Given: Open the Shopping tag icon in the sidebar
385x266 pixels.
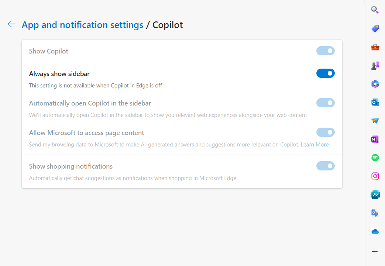Looking at the screenshot, I should coord(375,28).
